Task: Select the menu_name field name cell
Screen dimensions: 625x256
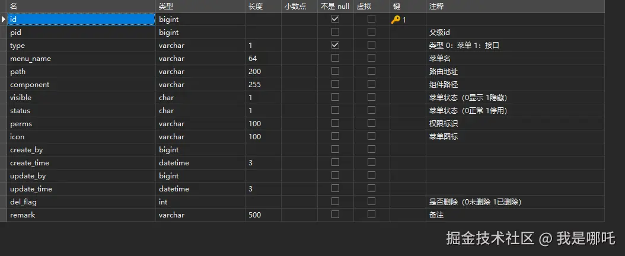Action: (x=81, y=59)
